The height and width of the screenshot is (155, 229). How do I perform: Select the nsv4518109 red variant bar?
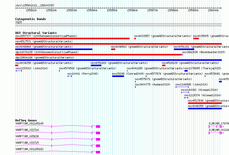pyautogui.click(x=164, y=65)
